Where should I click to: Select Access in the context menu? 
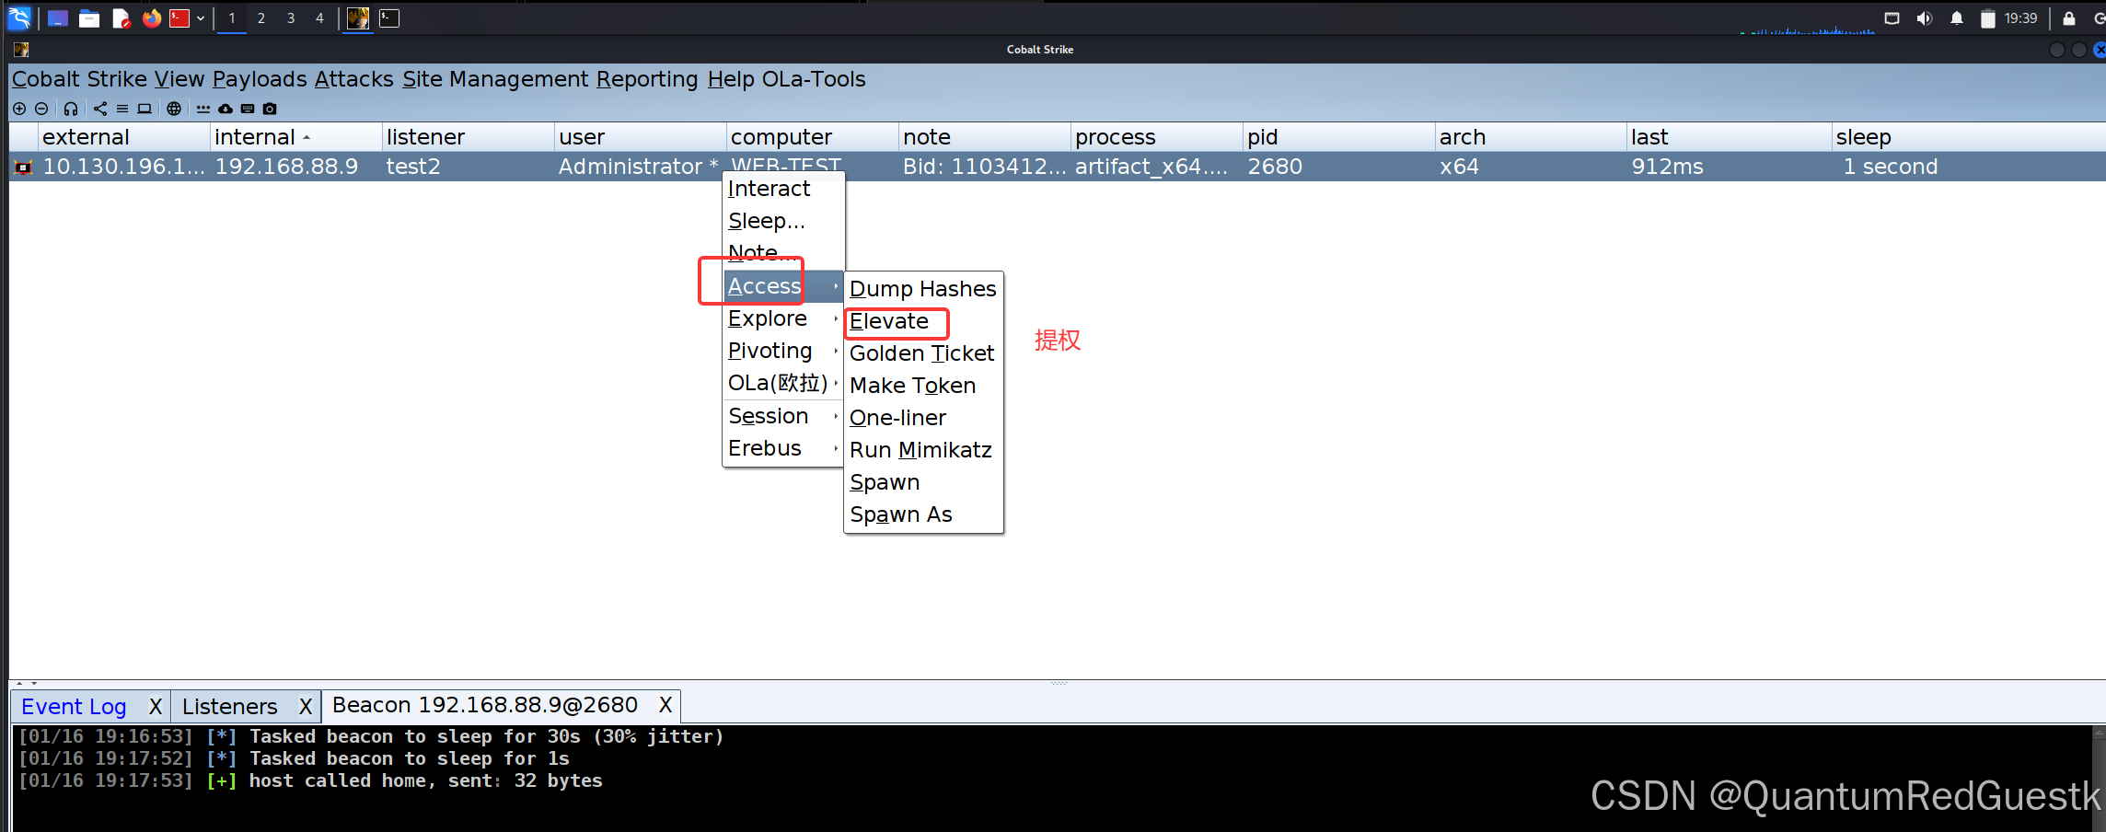[x=783, y=286]
